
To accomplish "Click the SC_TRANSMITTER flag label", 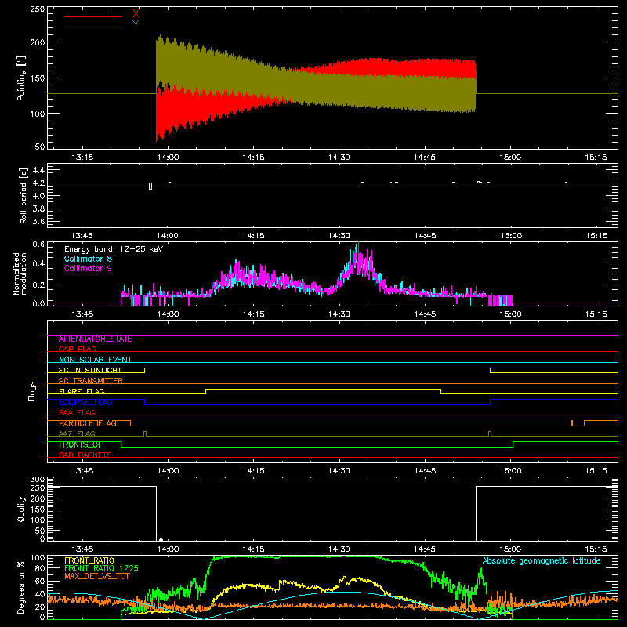I will pos(91,380).
